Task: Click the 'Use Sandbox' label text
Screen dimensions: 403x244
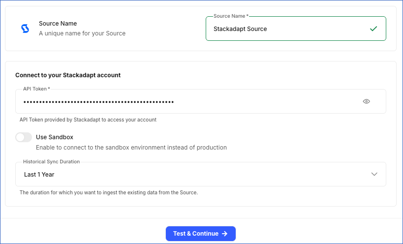Action: point(55,137)
